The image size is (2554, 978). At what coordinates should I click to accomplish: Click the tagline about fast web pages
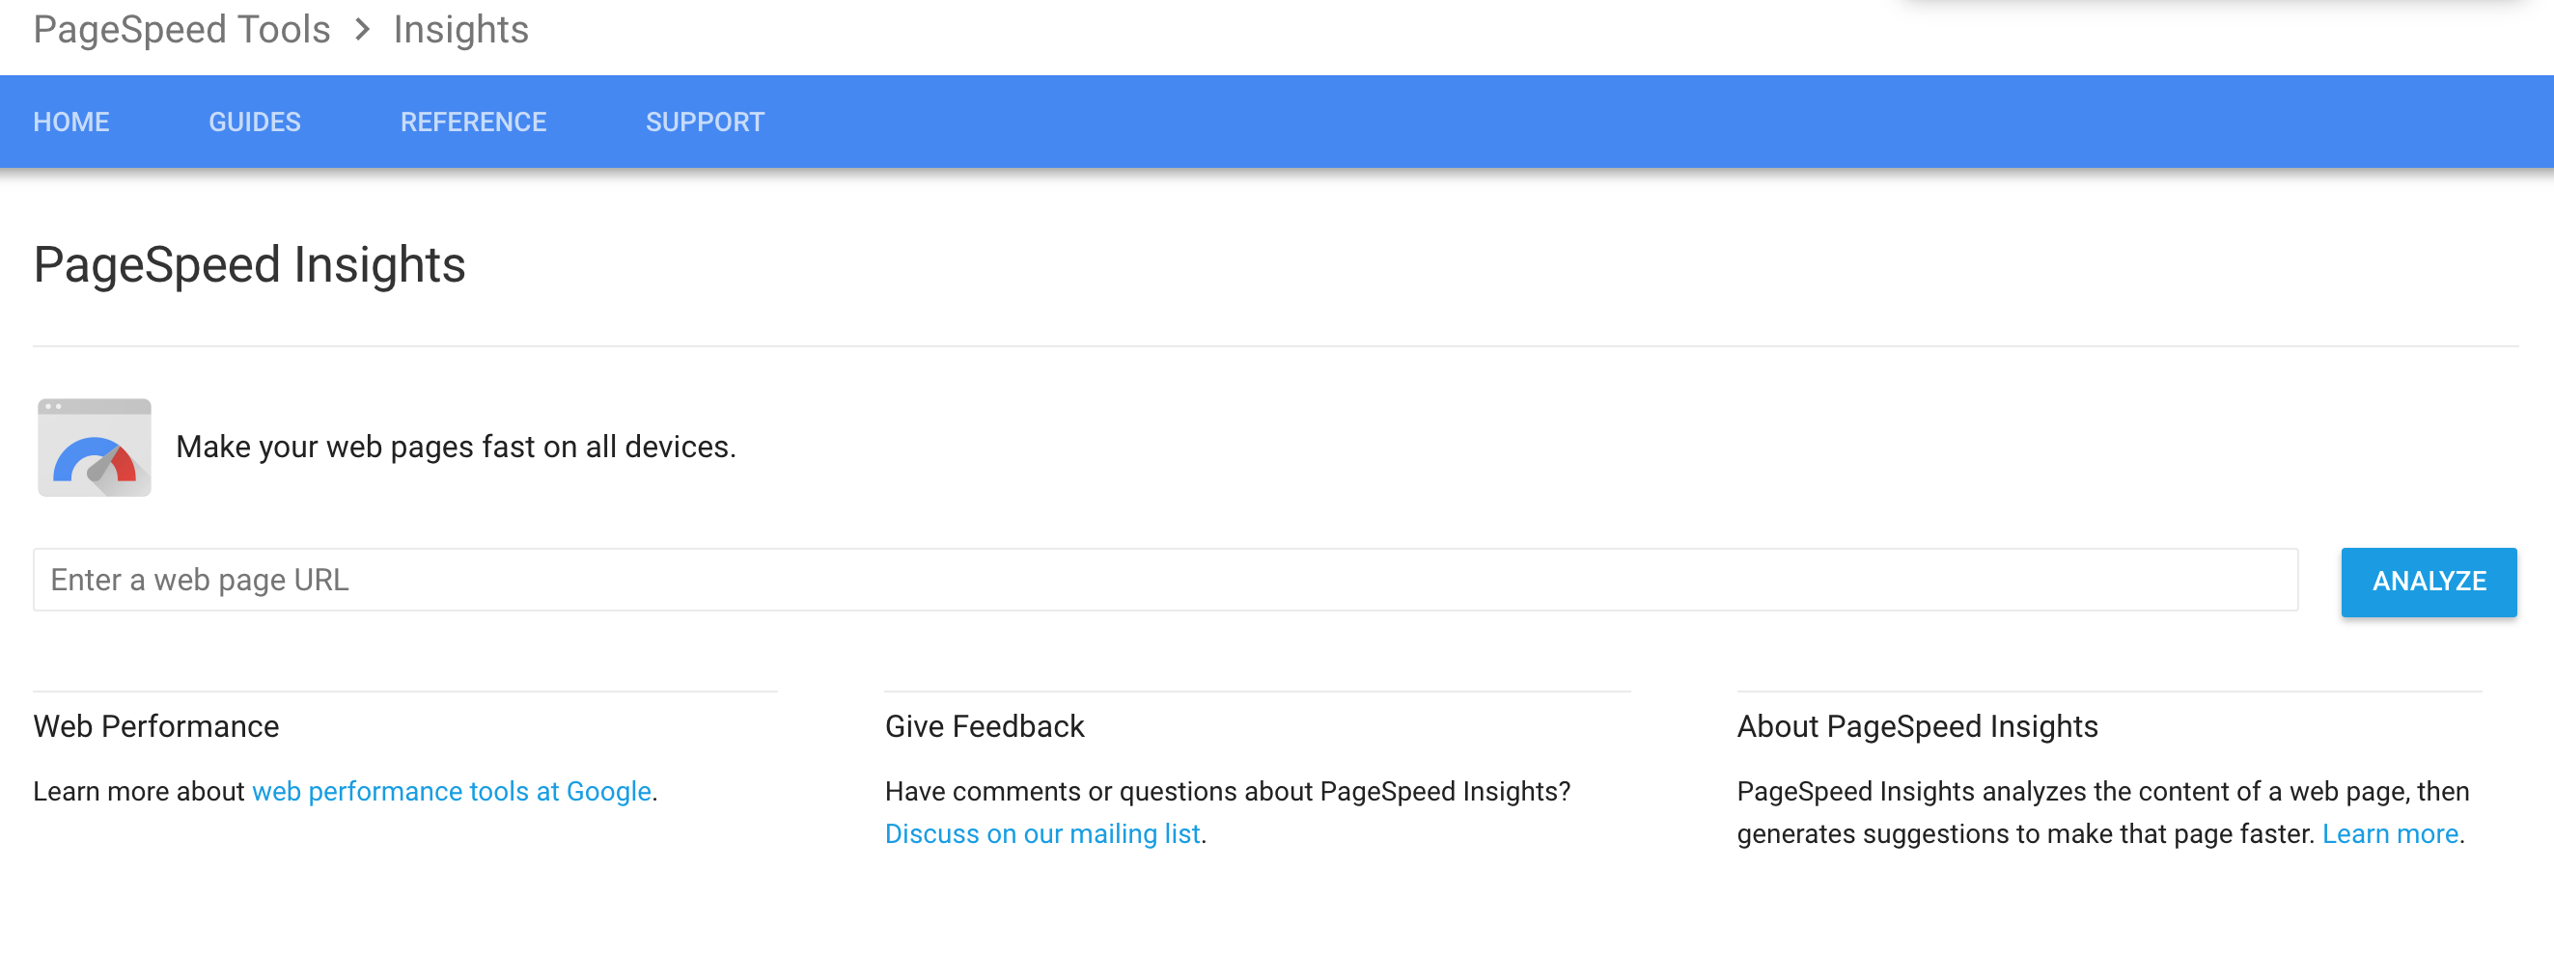pyautogui.click(x=456, y=447)
